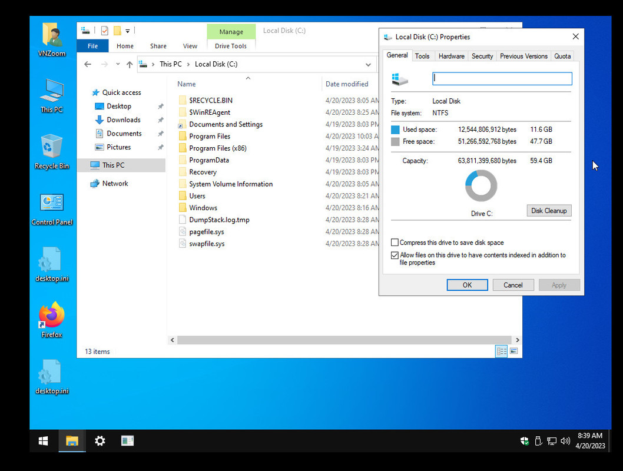623x471 pixels.
Task: Click the Disk Cleanup button
Action: 549,211
